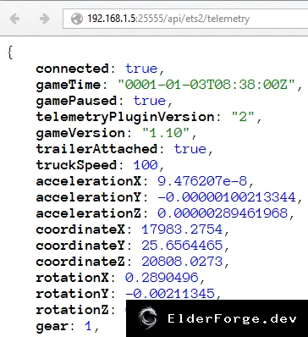Focus the address bar with telemetry URL
Viewport: 308px width, 337px height.
pos(185,19)
